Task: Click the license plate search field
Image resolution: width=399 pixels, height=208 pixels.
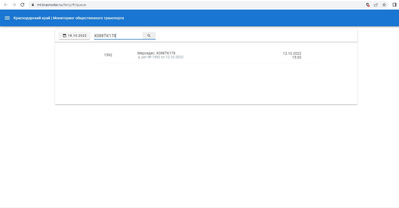Action: coord(118,36)
